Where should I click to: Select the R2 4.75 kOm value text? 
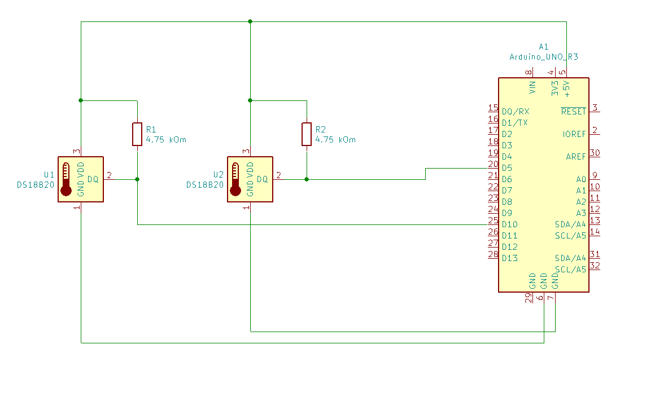335,140
